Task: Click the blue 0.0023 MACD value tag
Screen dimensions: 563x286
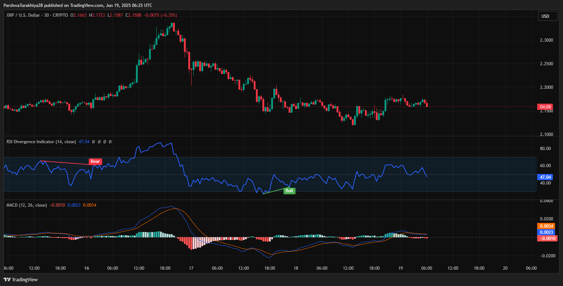Action: 547,232
